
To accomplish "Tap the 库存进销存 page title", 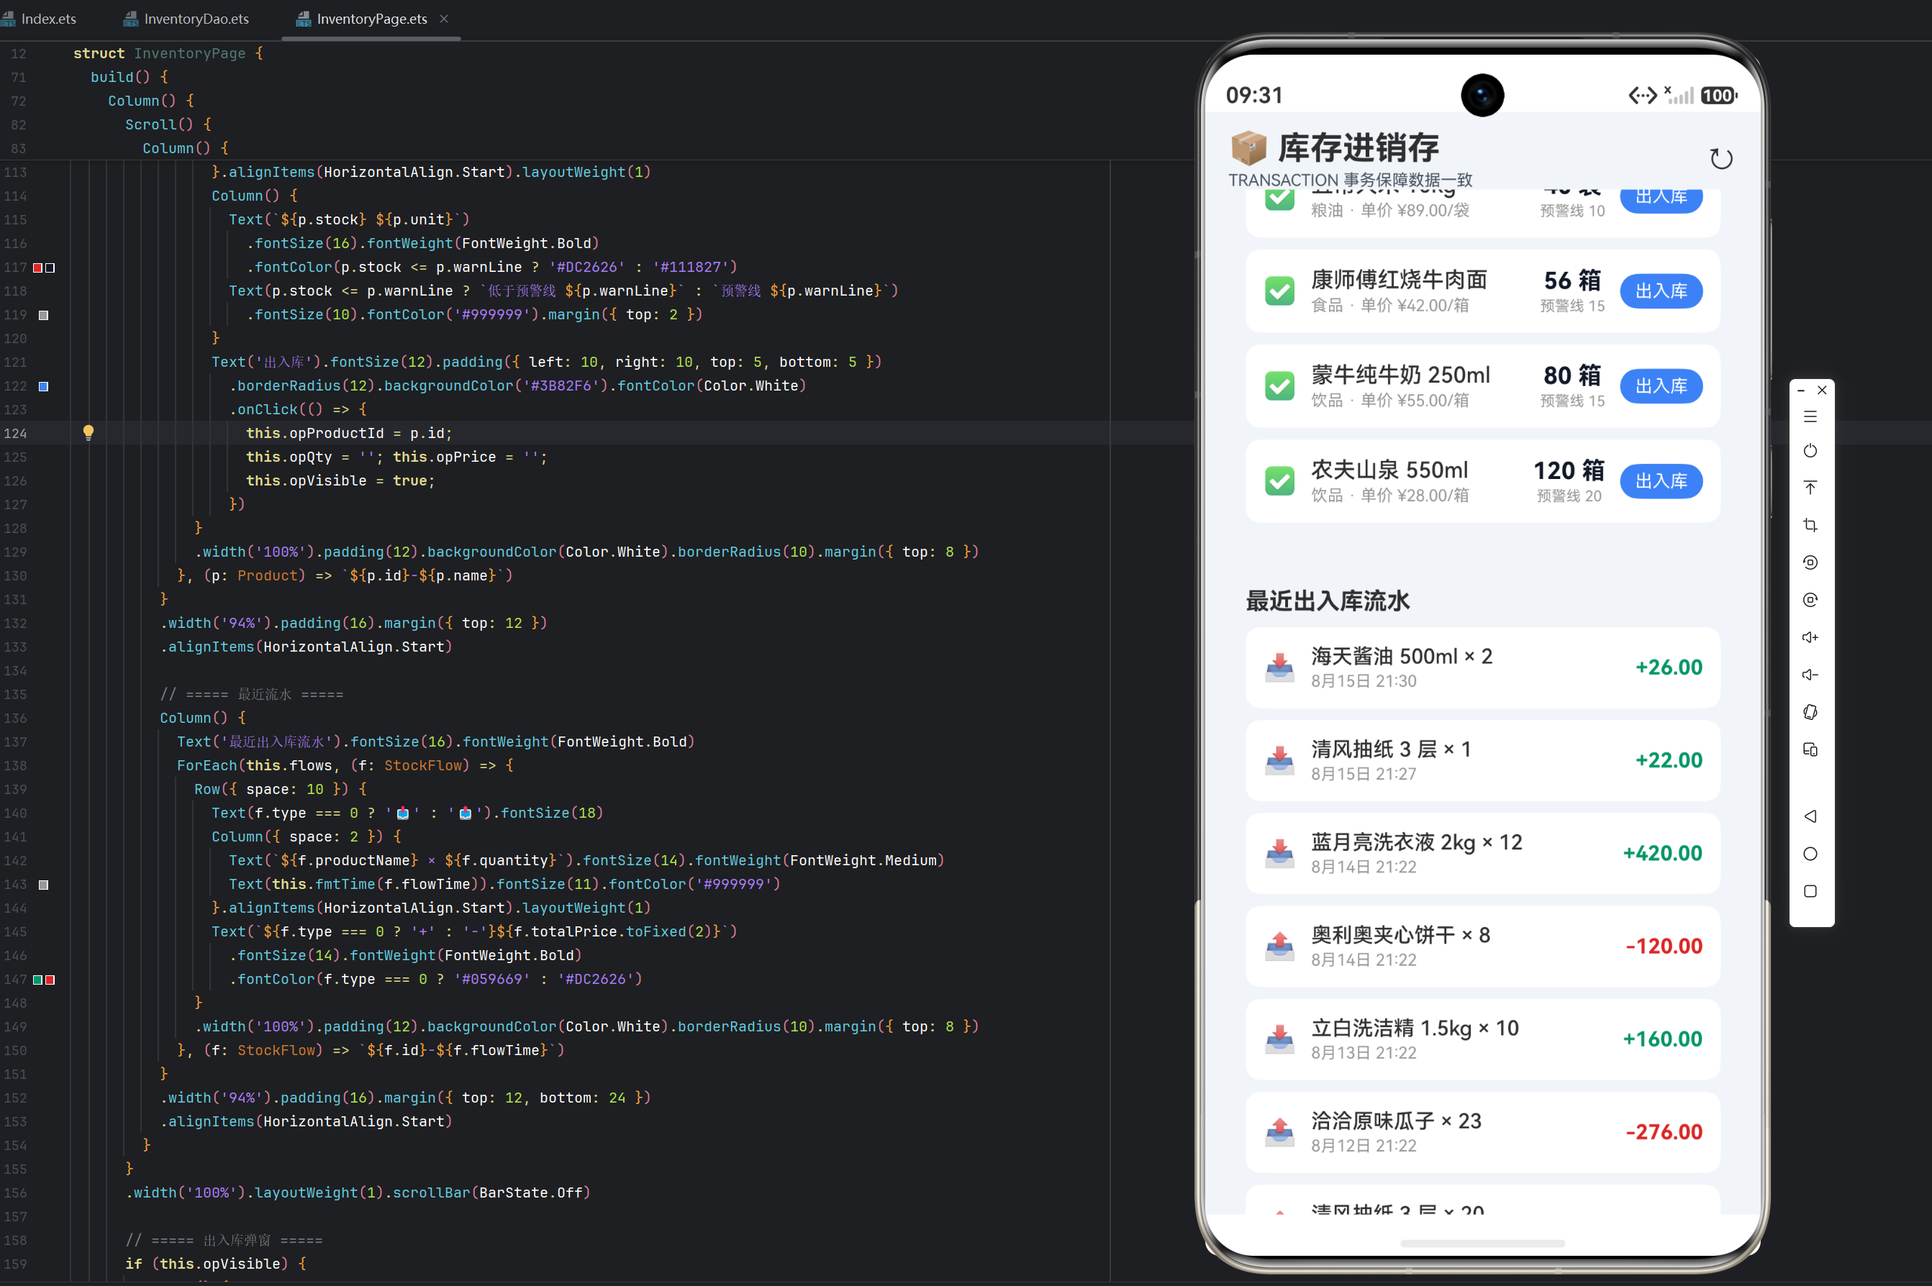I will coord(1358,148).
